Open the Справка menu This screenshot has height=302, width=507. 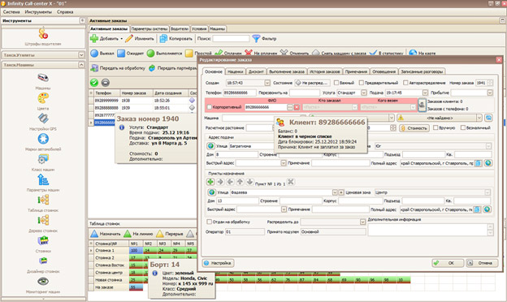coord(65,12)
